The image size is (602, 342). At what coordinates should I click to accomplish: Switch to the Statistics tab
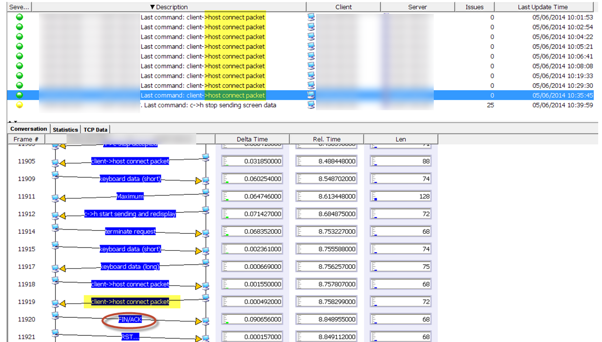click(x=65, y=129)
